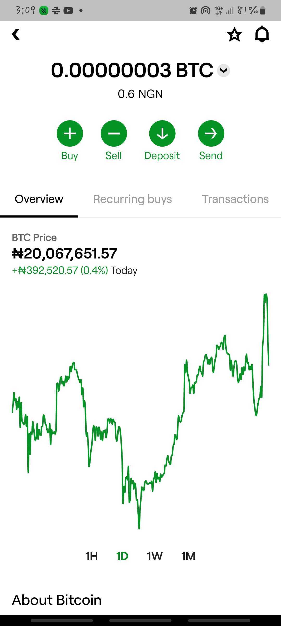This screenshot has width=281, height=626.
Task: Switch chart to 1W range
Action: pyautogui.click(x=155, y=556)
